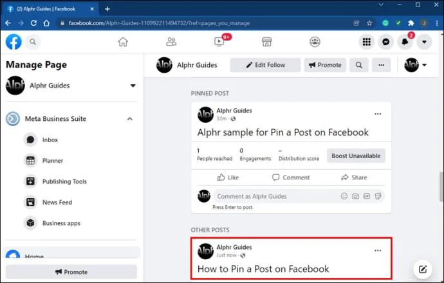The image size is (444, 283).
Task: Open the extensions puzzle piece icon
Action: click(411, 23)
